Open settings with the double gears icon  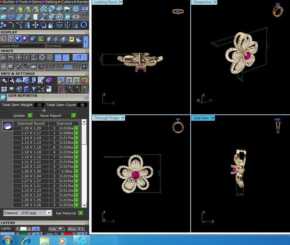[4, 81]
